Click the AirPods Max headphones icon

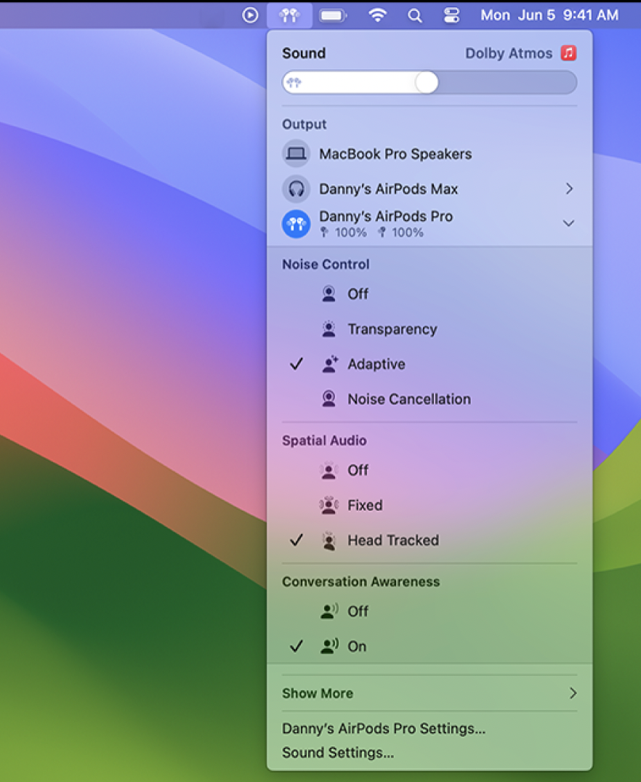tap(297, 188)
